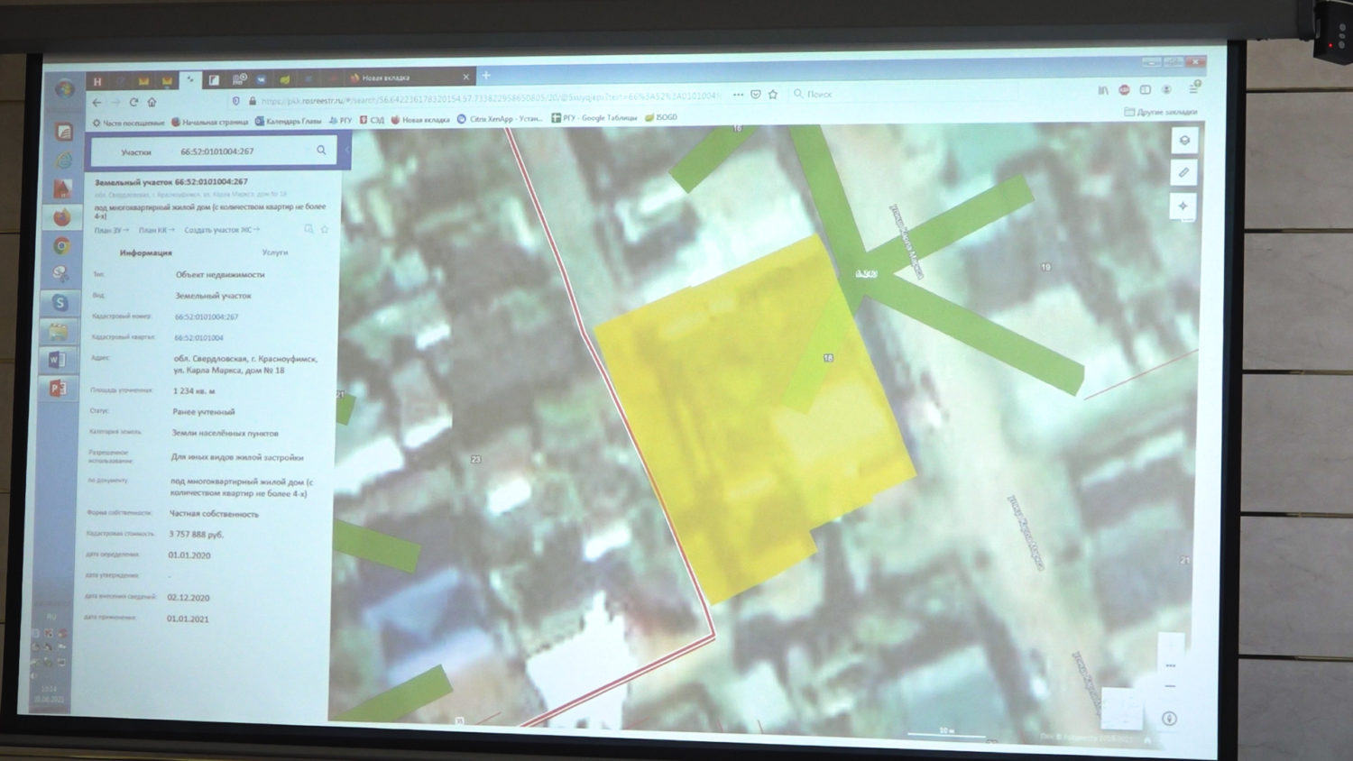1353x761 pixels.
Task: Select the pinned tab with H icon
Action: coord(97,81)
